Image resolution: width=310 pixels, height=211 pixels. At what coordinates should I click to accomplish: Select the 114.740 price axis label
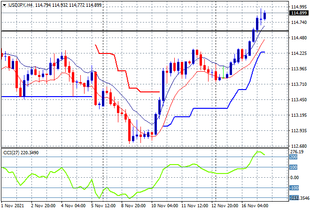(299, 23)
